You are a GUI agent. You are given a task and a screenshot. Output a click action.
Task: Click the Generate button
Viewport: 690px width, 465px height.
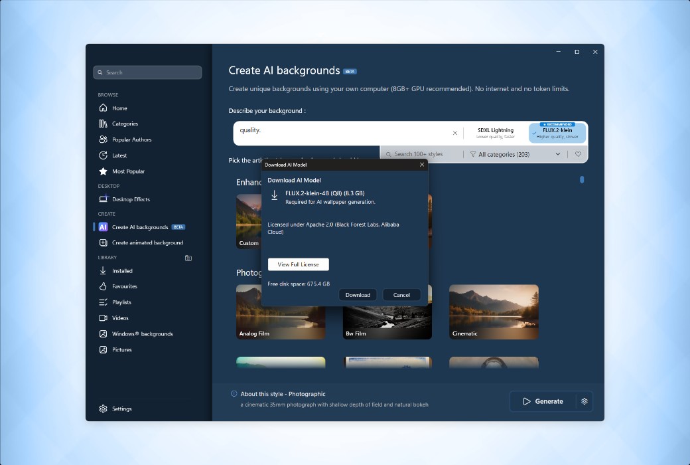[543, 401]
